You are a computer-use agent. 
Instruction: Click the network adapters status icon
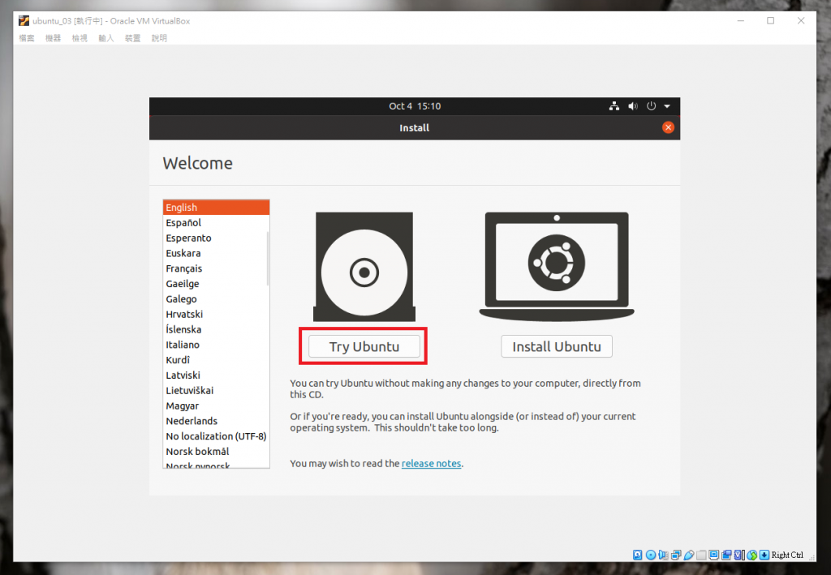(676, 555)
